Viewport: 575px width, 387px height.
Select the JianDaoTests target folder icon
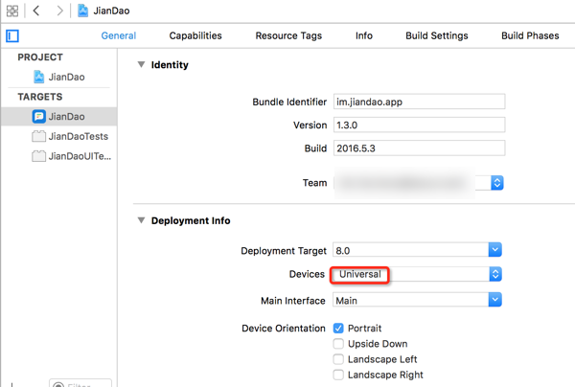pyautogui.click(x=38, y=136)
